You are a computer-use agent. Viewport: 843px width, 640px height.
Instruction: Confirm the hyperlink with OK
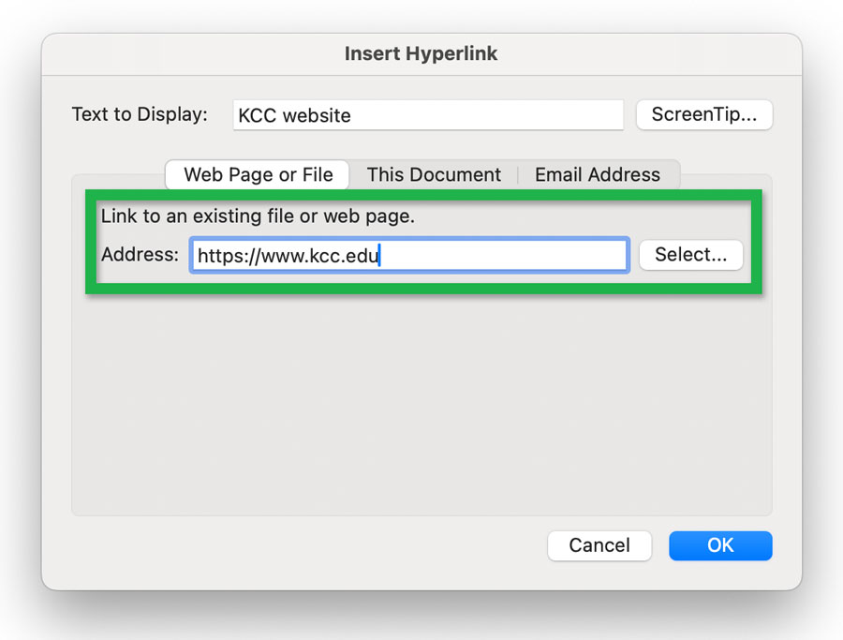(x=720, y=545)
